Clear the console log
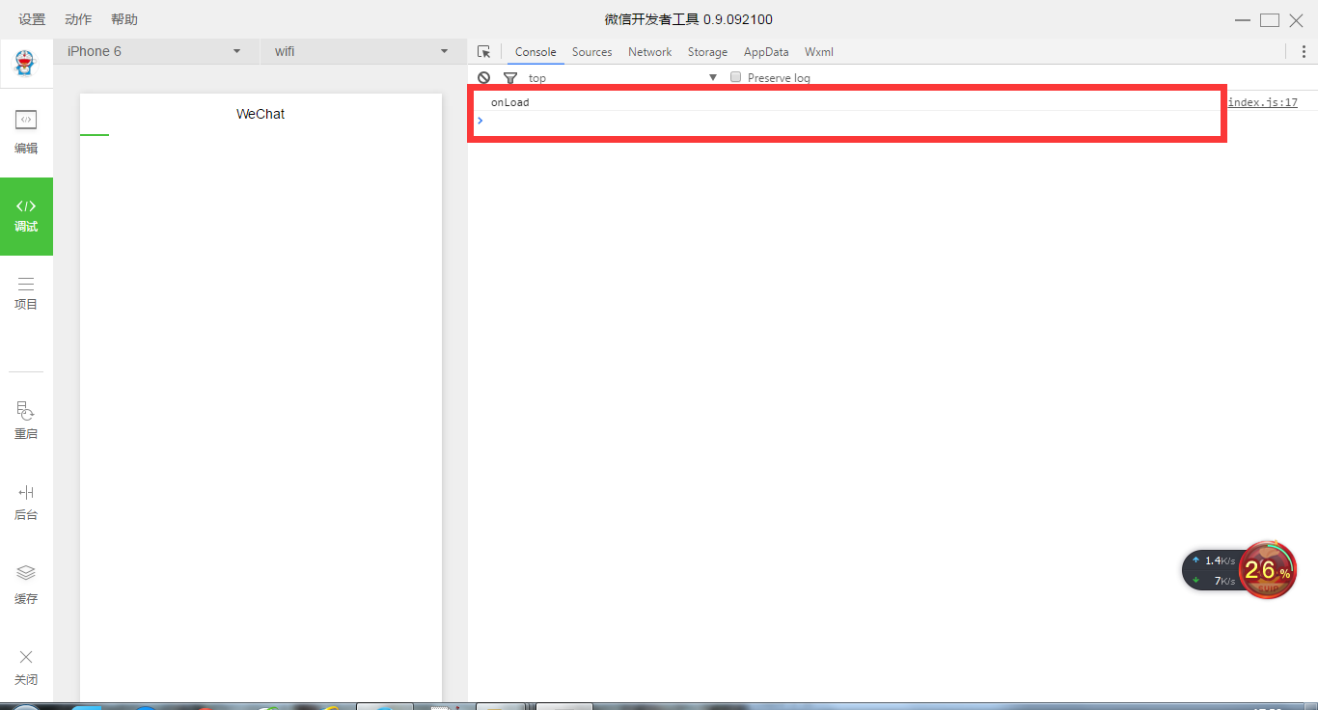Viewport: 1318px width, 710px height. click(484, 77)
